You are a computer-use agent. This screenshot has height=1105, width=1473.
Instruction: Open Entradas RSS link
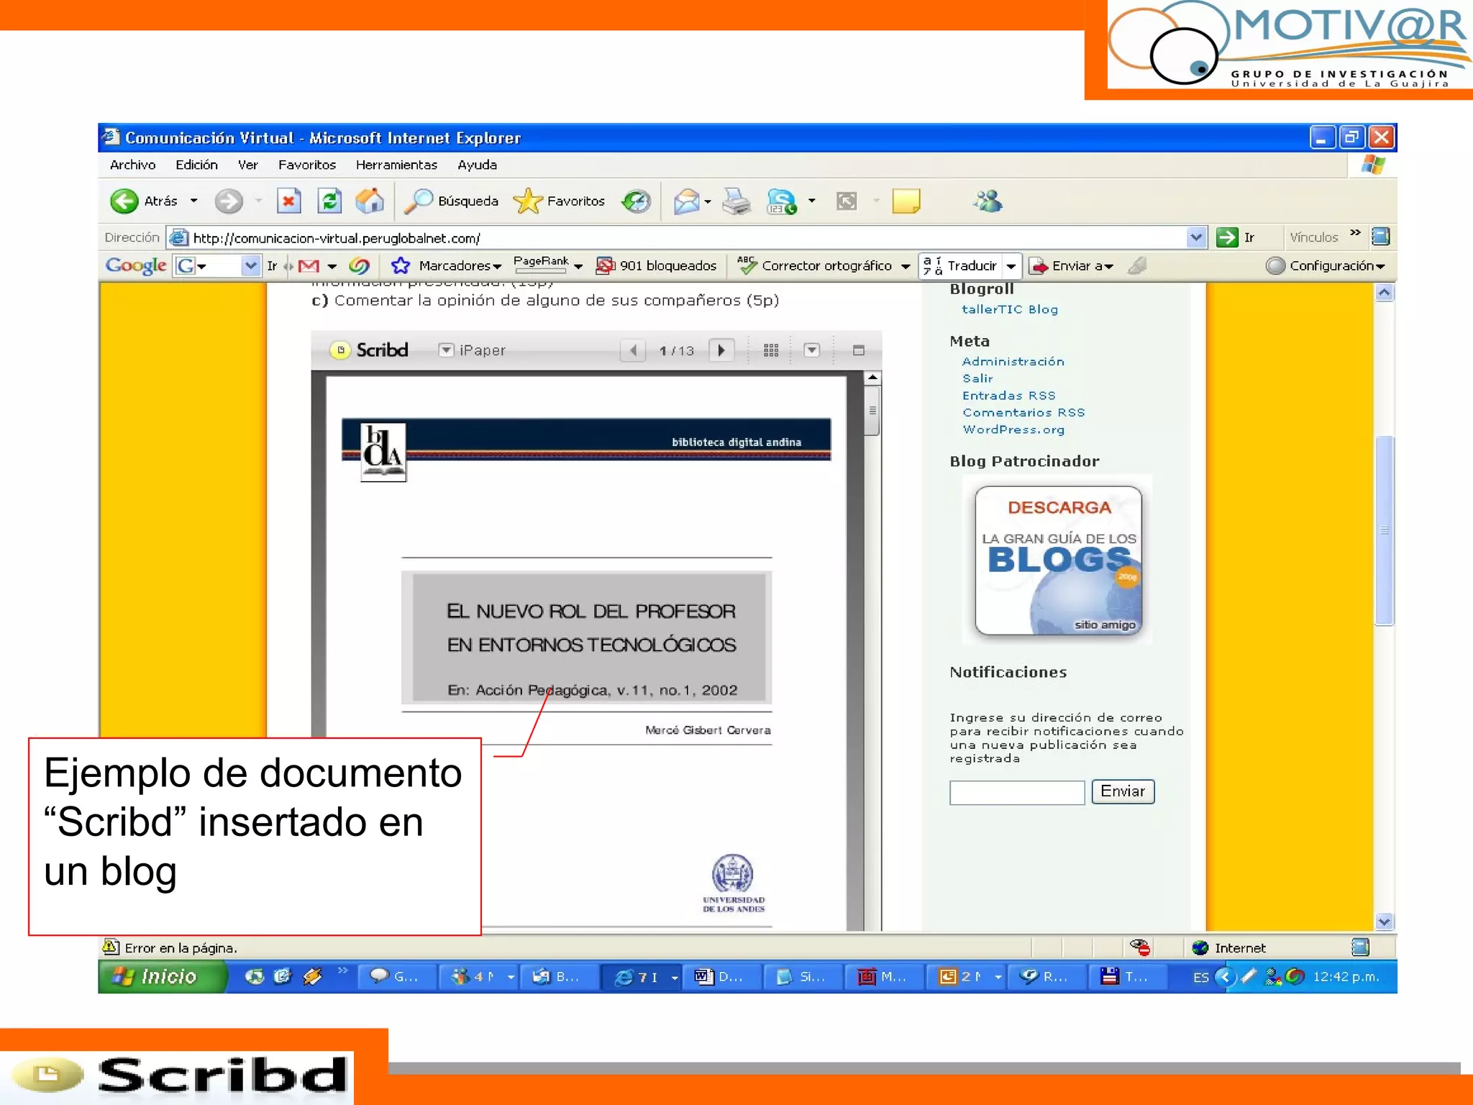(1009, 396)
